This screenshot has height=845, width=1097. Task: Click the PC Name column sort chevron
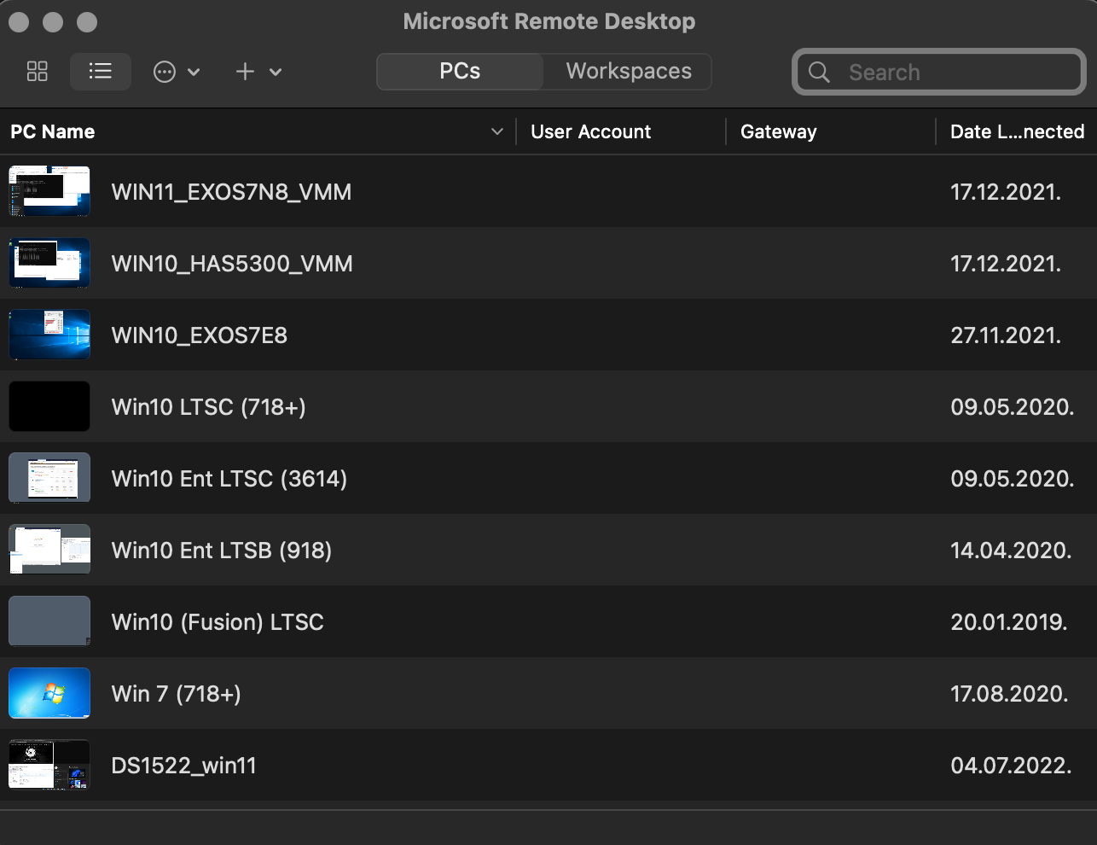tap(497, 131)
